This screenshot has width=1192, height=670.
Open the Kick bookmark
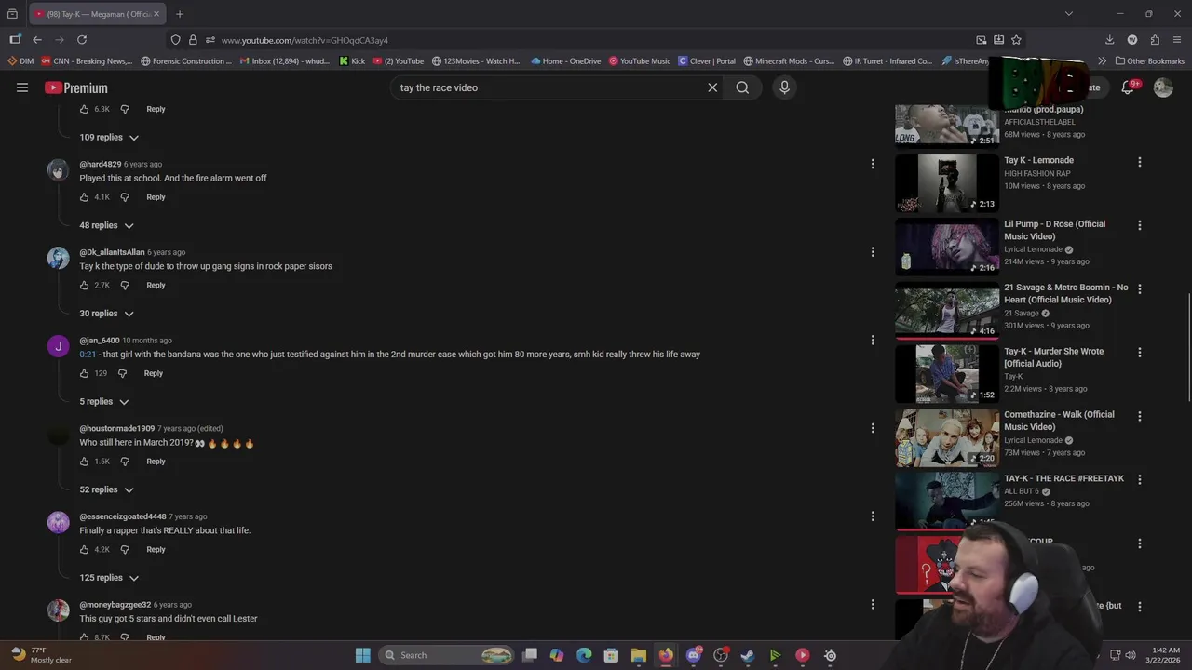click(352, 61)
